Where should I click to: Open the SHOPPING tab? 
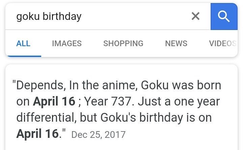click(123, 43)
